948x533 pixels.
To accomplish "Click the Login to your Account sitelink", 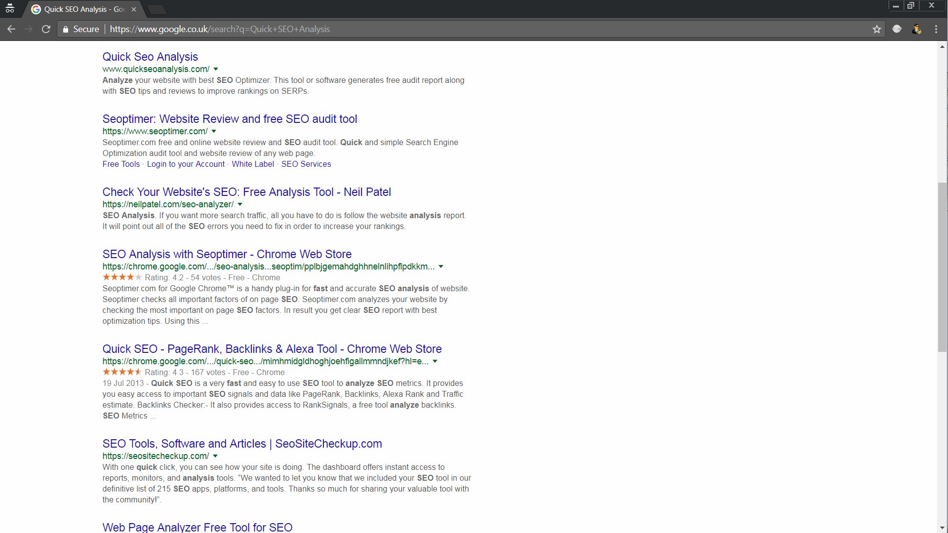I will click(186, 164).
